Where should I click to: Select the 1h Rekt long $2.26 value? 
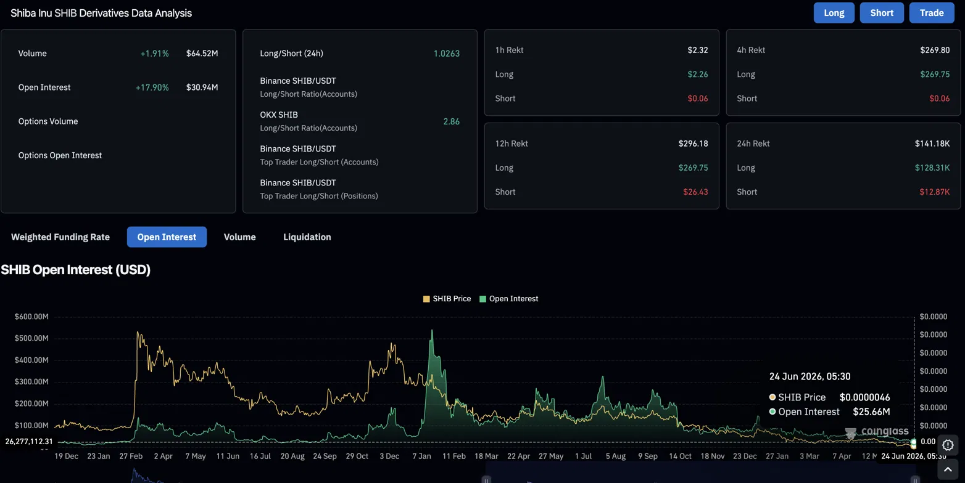coord(698,75)
